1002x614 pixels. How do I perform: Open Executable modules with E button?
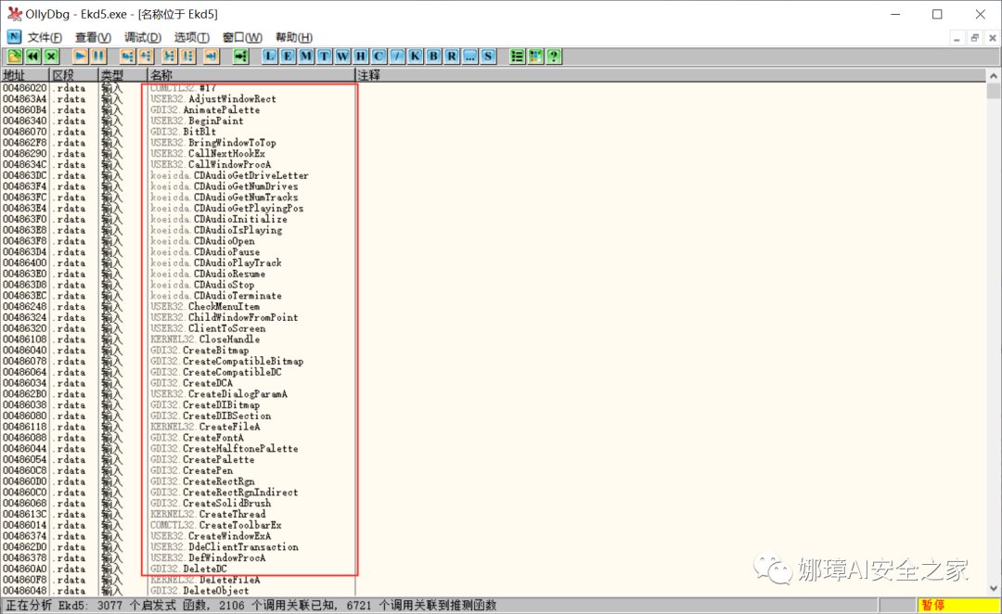click(288, 57)
